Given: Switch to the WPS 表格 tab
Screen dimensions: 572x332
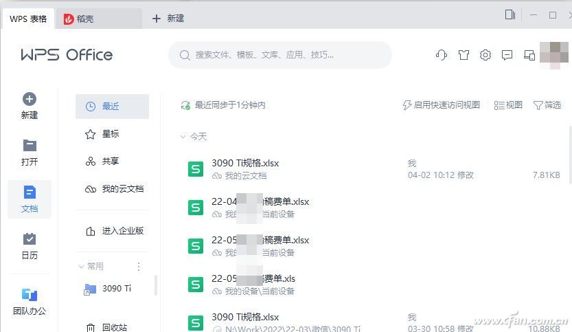Looking at the screenshot, I should [x=28, y=19].
